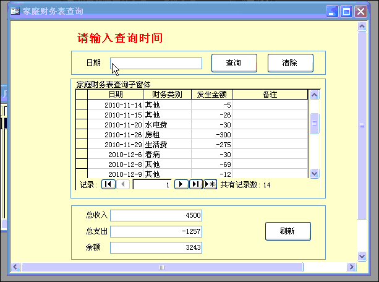Go to first record in navigator
379x282 pixels.
point(108,184)
